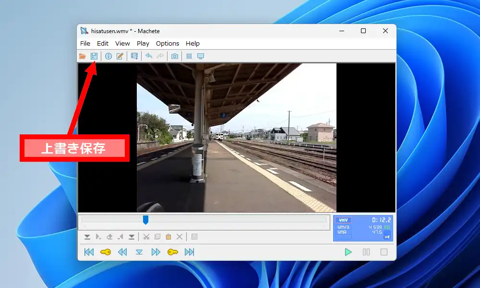Viewport: 480px width, 288px height.
Task: Capture a frame with the camera icon
Action: 175,56
